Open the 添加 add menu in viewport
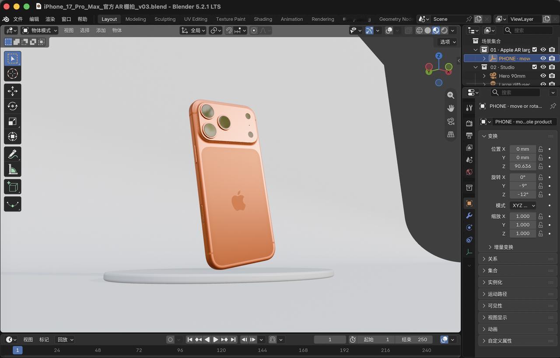The height and width of the screenshot is (358, 560). [101, 31]
